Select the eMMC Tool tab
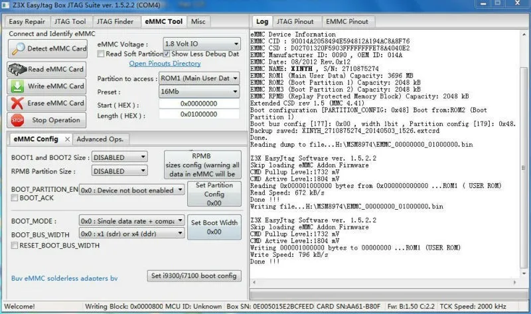The width and height of the screenshot is (531, 314). coord(163,21)
